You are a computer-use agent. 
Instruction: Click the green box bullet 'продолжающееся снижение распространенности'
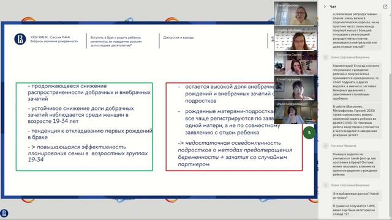pos(89,92)
